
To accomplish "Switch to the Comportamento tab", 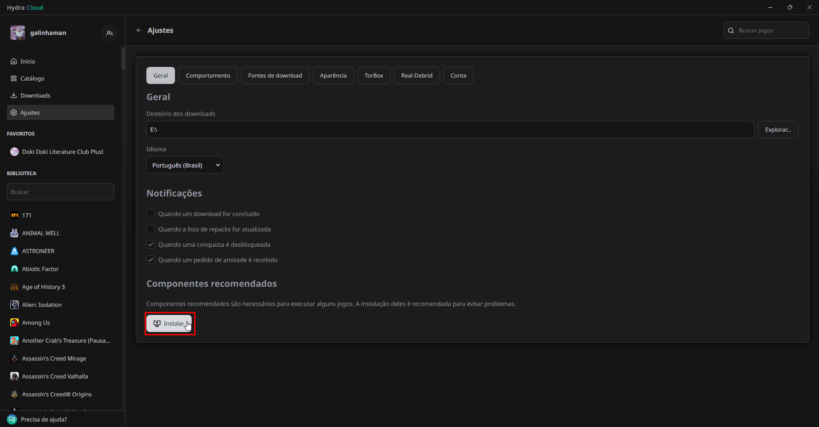I will [208, 75].
